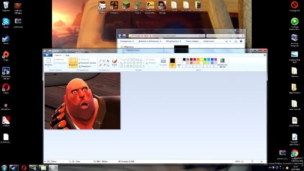Click the Resize (Изменить размер) button
This screenshot has width=304, height=171.
pyautogui.click(x=87, y=63)
